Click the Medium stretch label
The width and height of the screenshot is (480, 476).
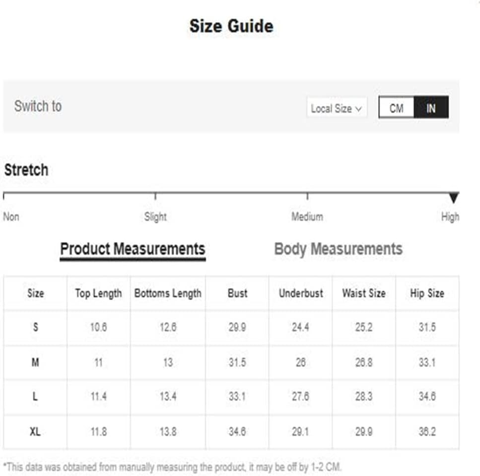click(x=307, y=217)
